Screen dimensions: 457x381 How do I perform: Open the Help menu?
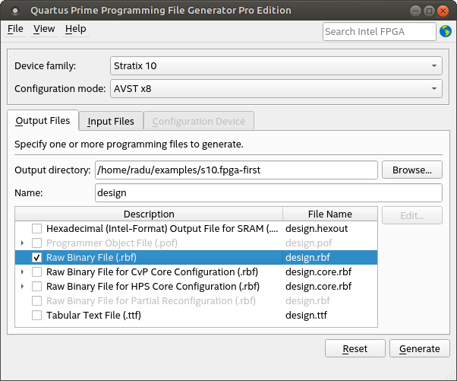[75, 29]
